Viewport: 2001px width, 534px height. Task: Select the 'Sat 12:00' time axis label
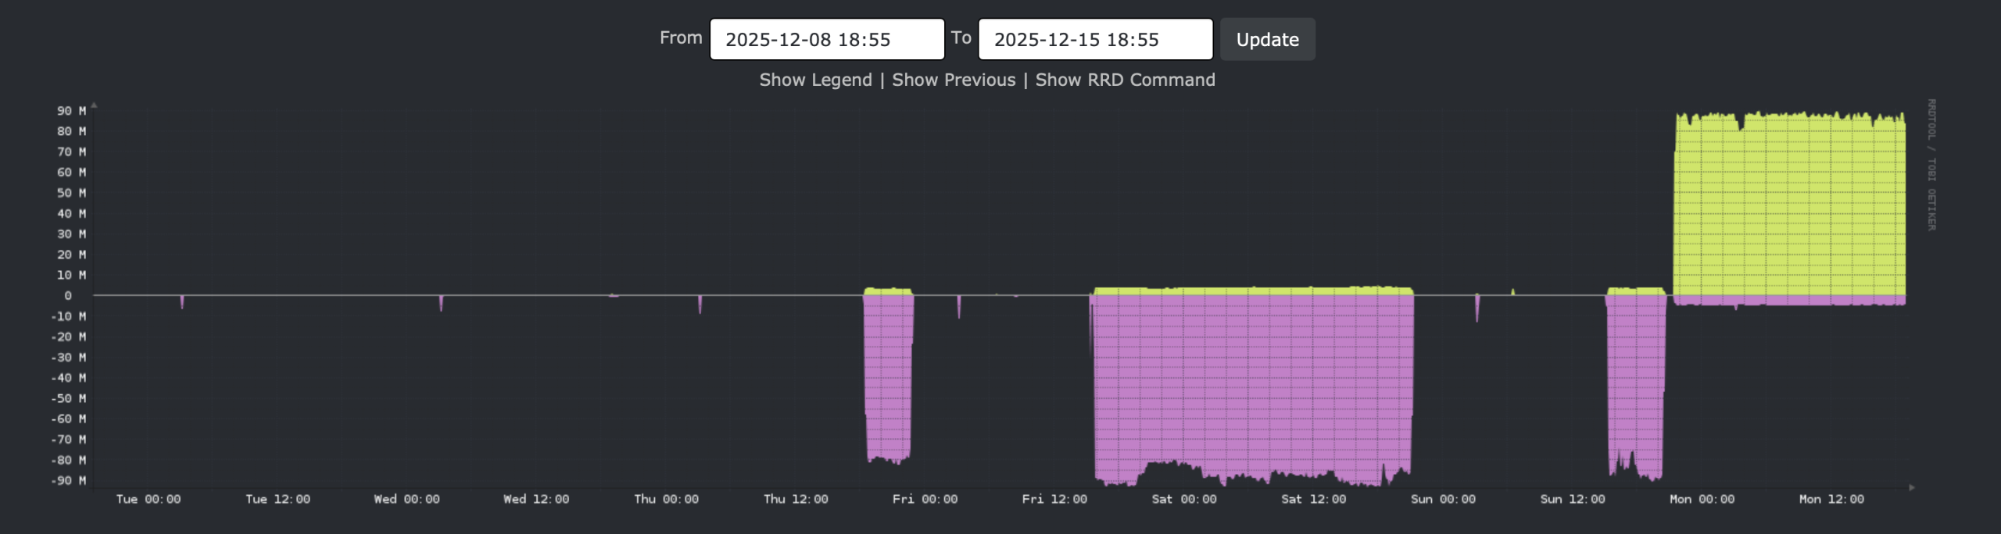[1313, 500]
